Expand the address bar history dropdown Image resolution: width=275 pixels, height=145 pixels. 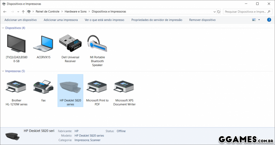click(x=215, y=12)
